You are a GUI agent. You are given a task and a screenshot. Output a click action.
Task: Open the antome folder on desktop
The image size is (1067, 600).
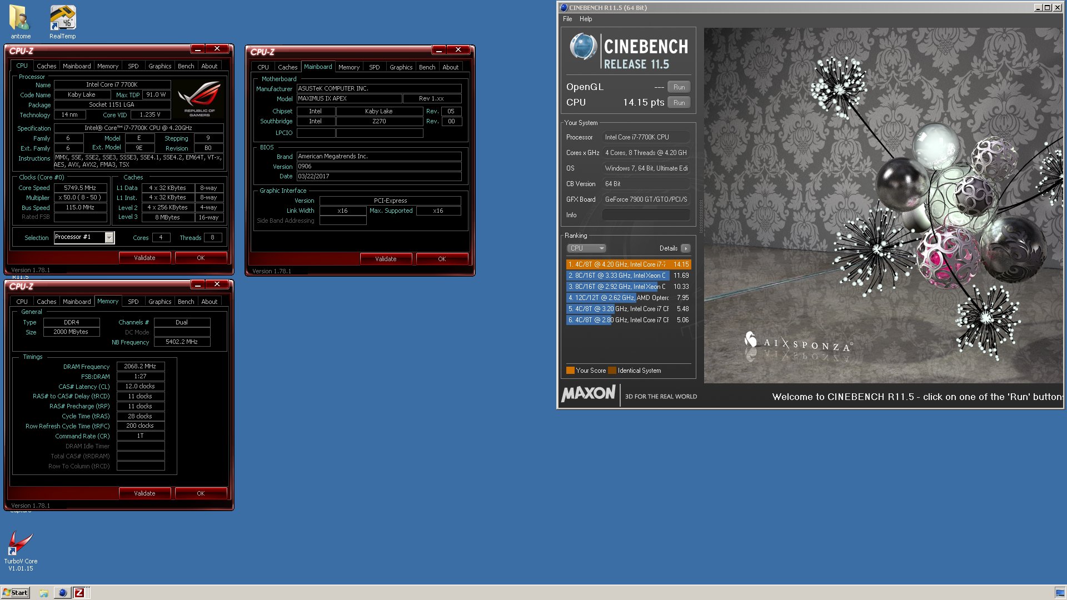coord(20,22)
